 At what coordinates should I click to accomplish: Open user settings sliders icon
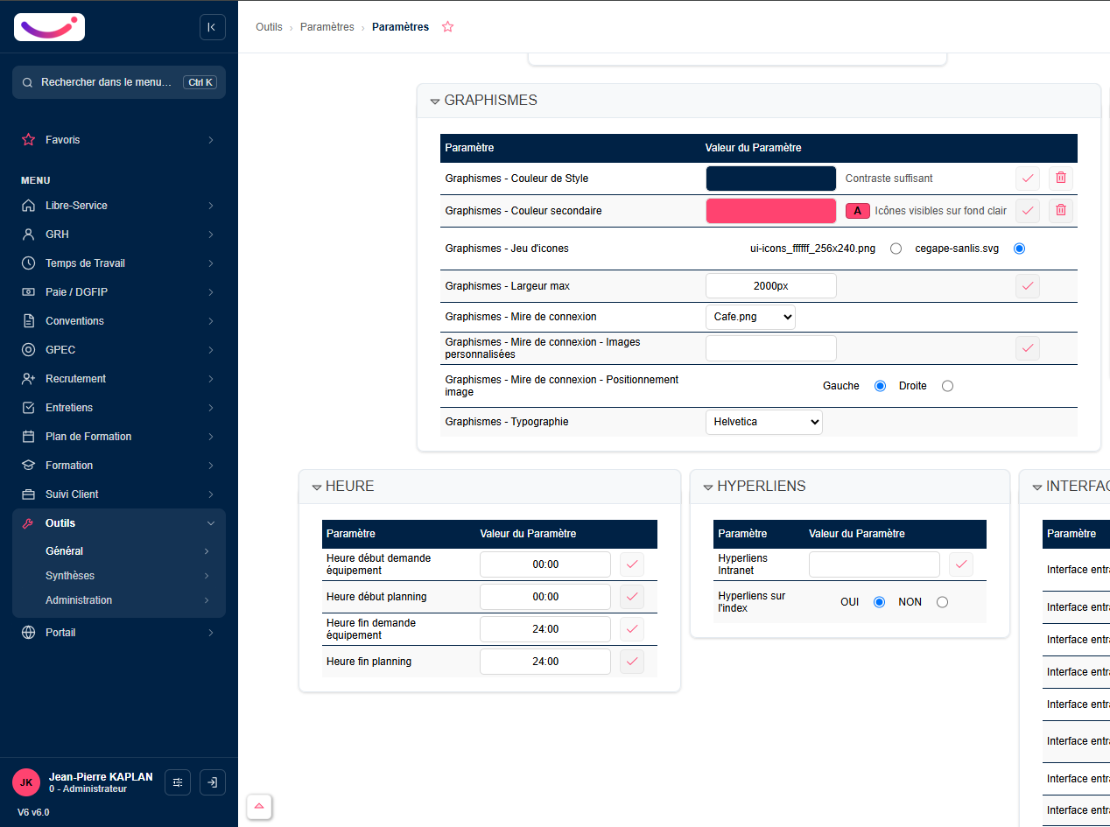click(x=178, y=782)
